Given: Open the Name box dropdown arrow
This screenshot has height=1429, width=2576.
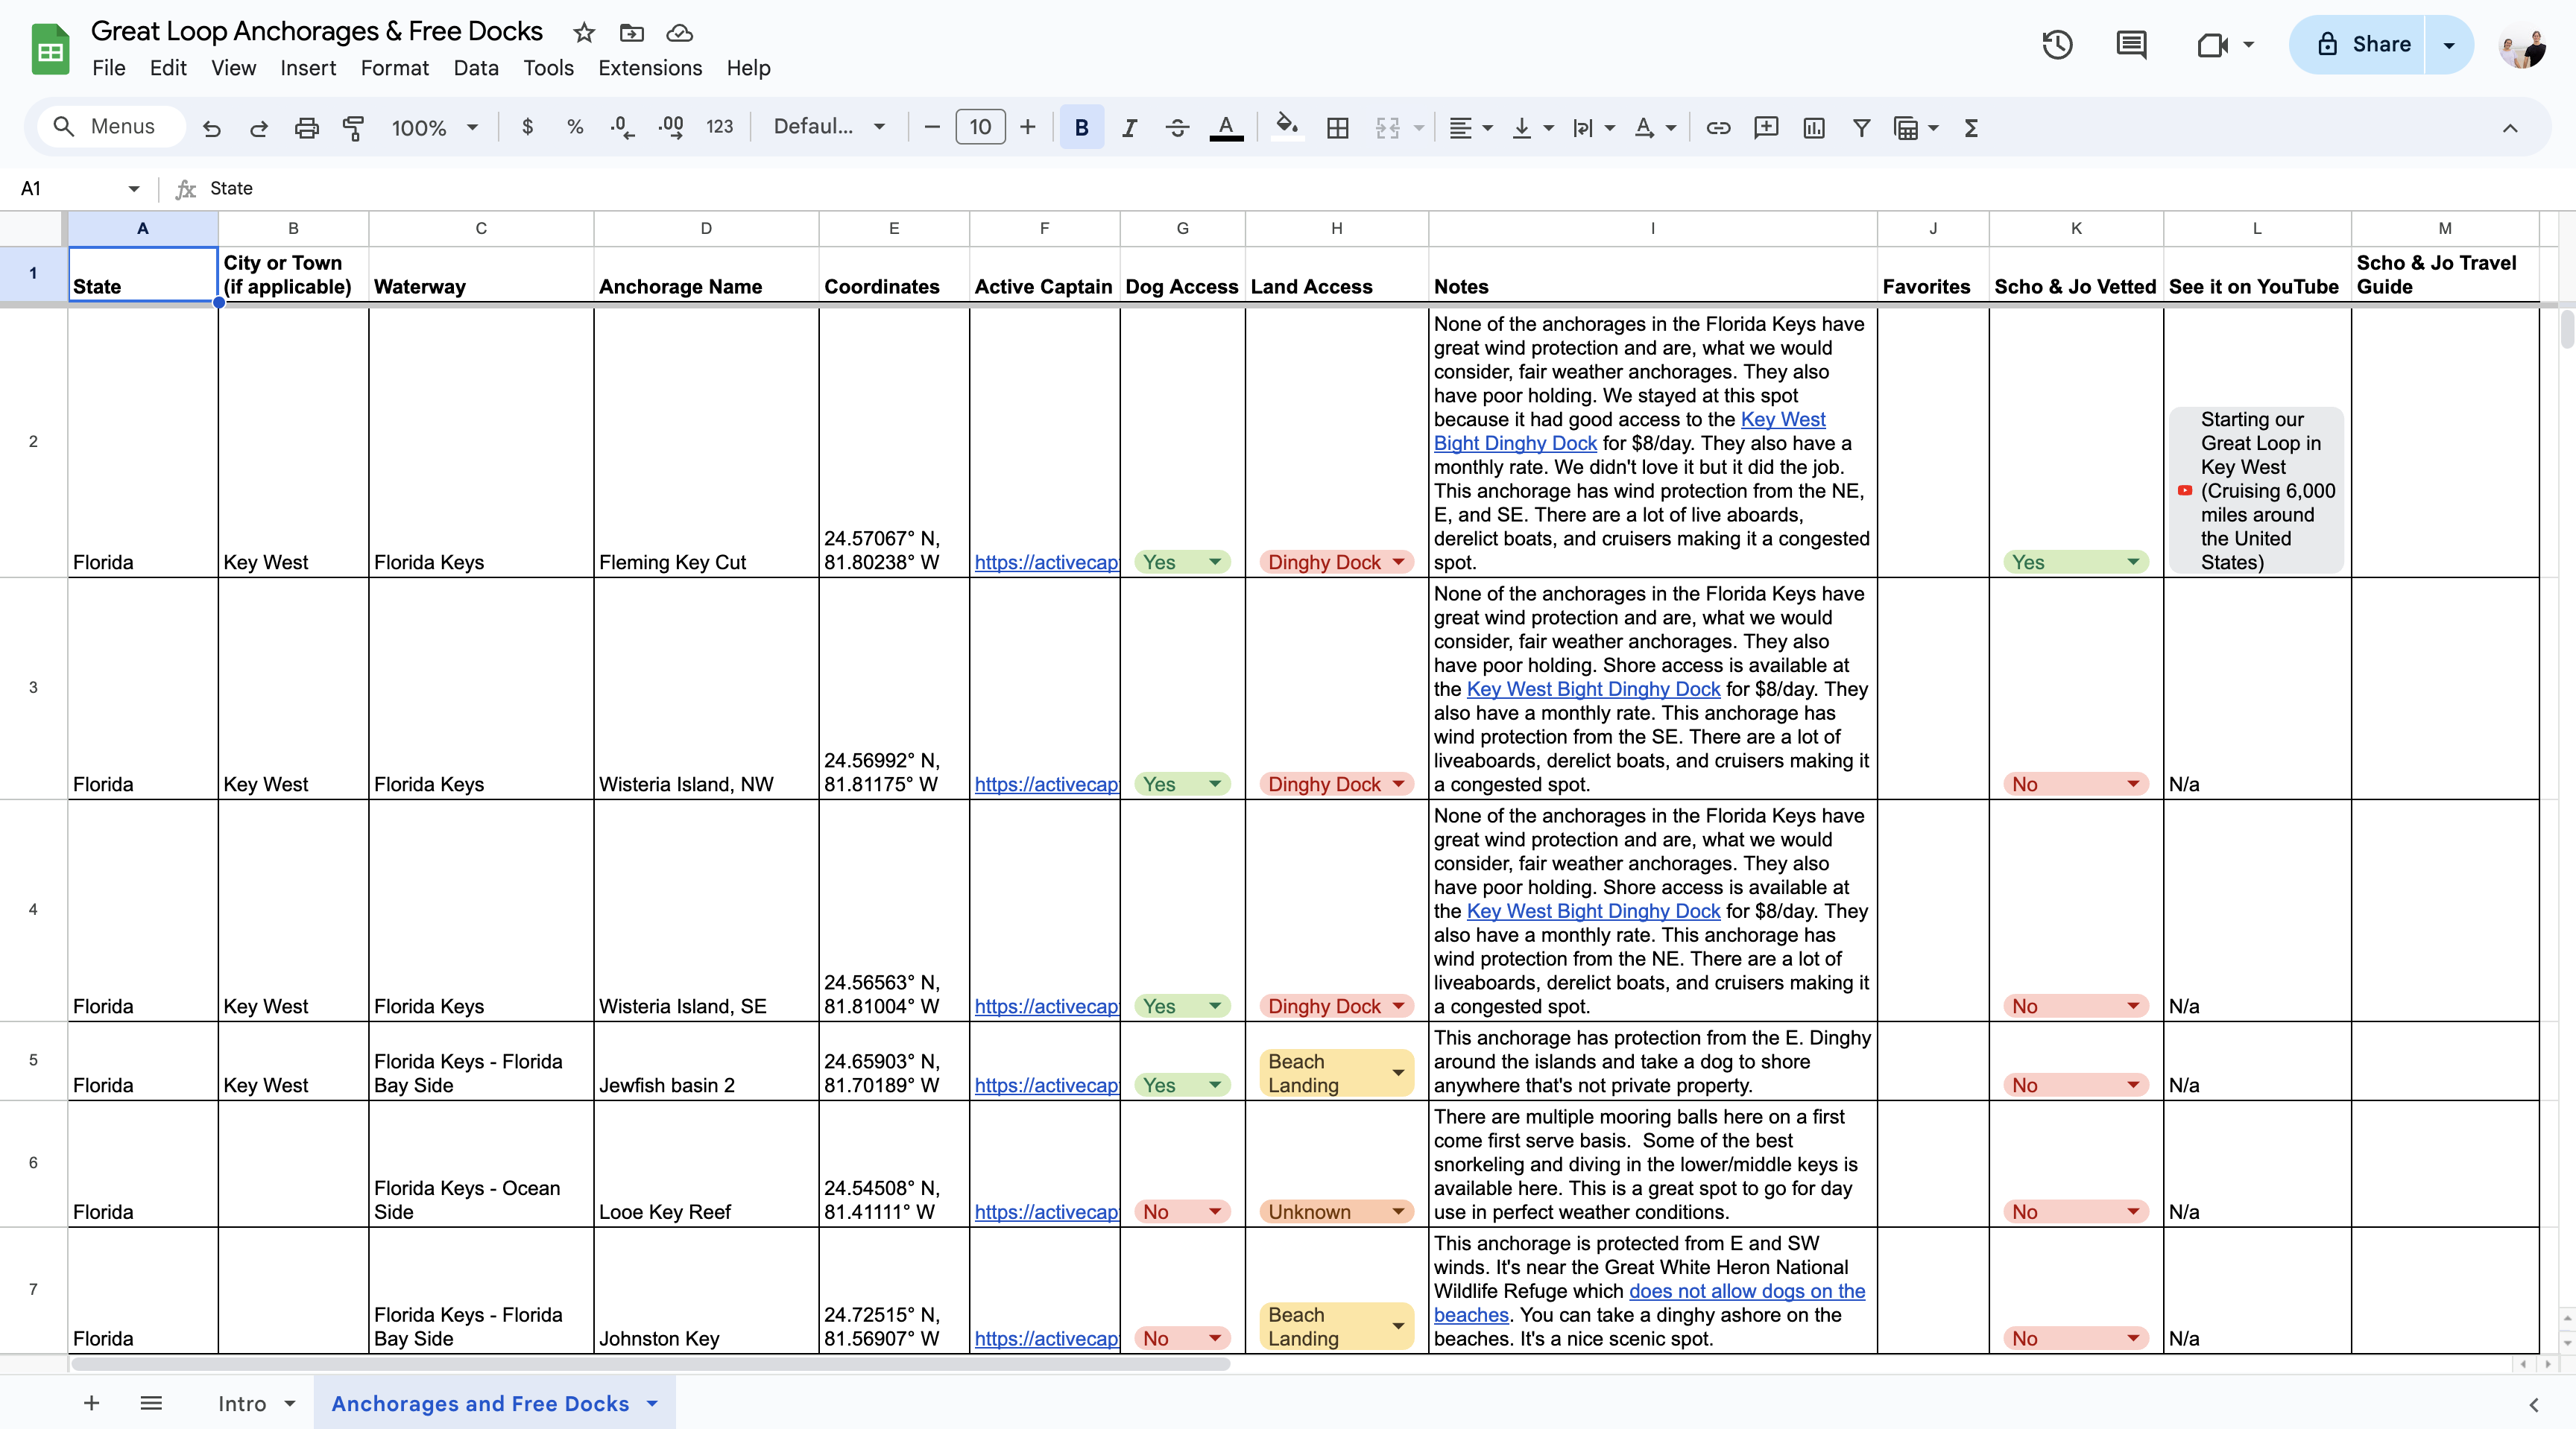Looking at the screenshot, I should pos(133,188).
